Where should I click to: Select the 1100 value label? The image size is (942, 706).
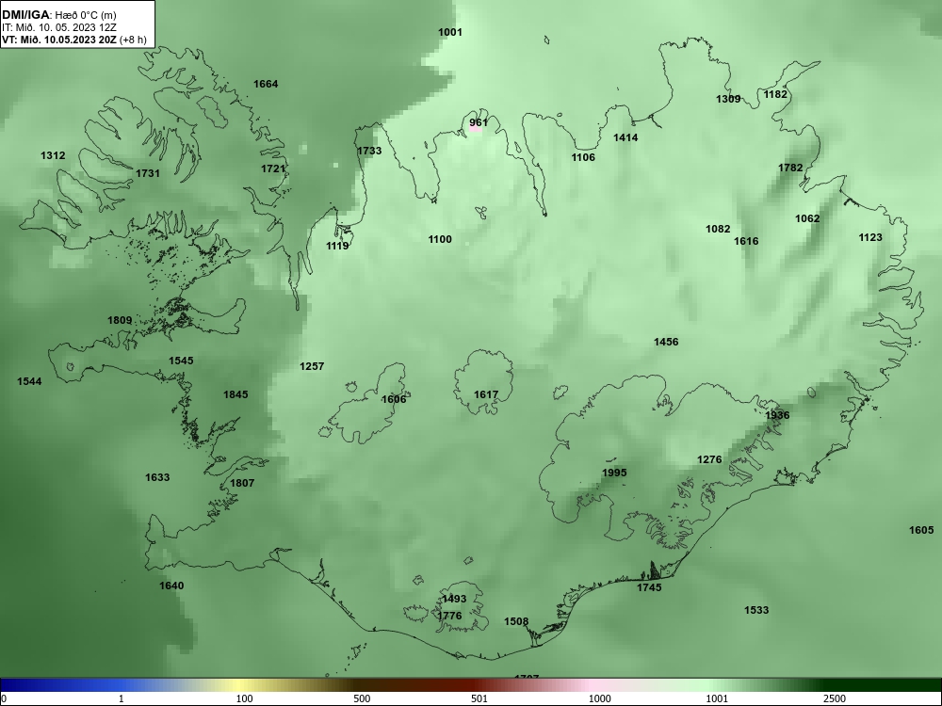coord(440,239)
